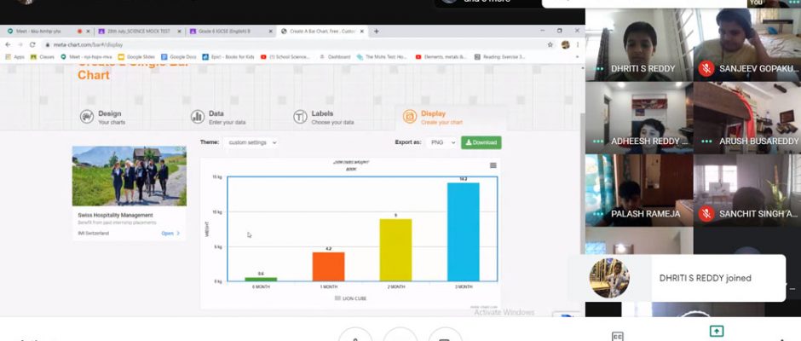Bookmark this page with the star icon

click(x=550, y=45)
